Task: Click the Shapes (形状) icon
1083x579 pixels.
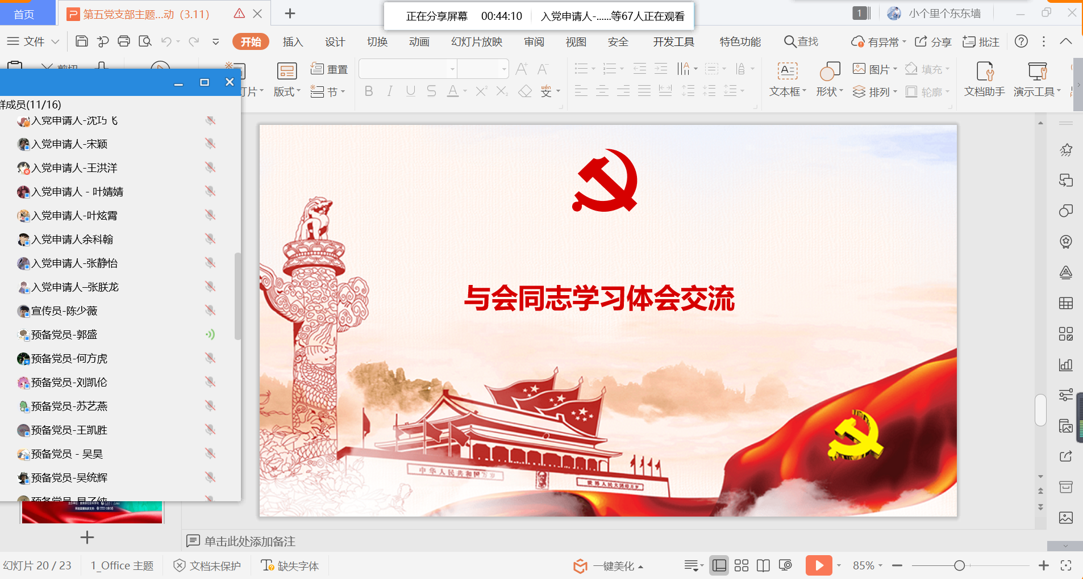Action: tap(830, 72)
